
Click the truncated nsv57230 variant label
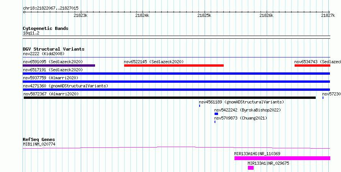(x=332, y=94)
